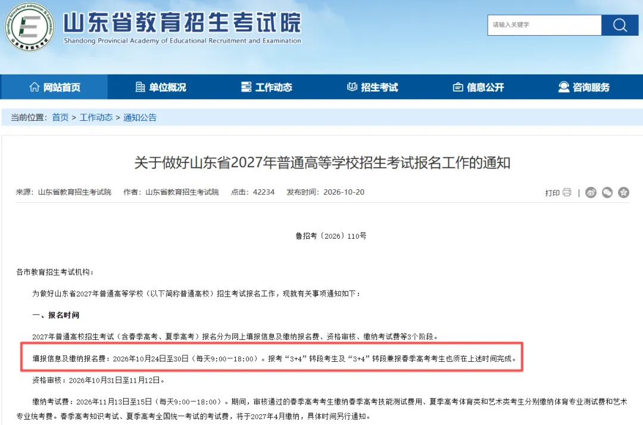Viewport: 643px width, 425px height.
Task: Open 咨询服务 navigation item
Action: (x=584, y=87)
